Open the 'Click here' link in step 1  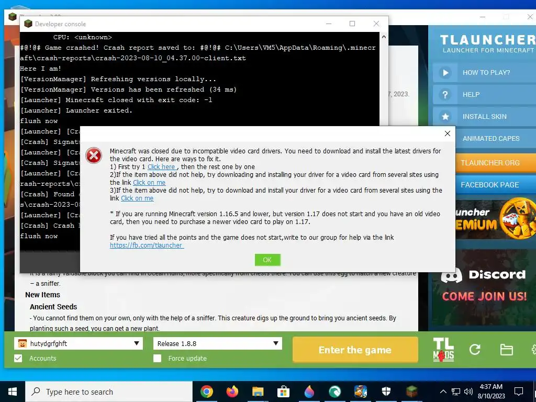coord(162,167)
